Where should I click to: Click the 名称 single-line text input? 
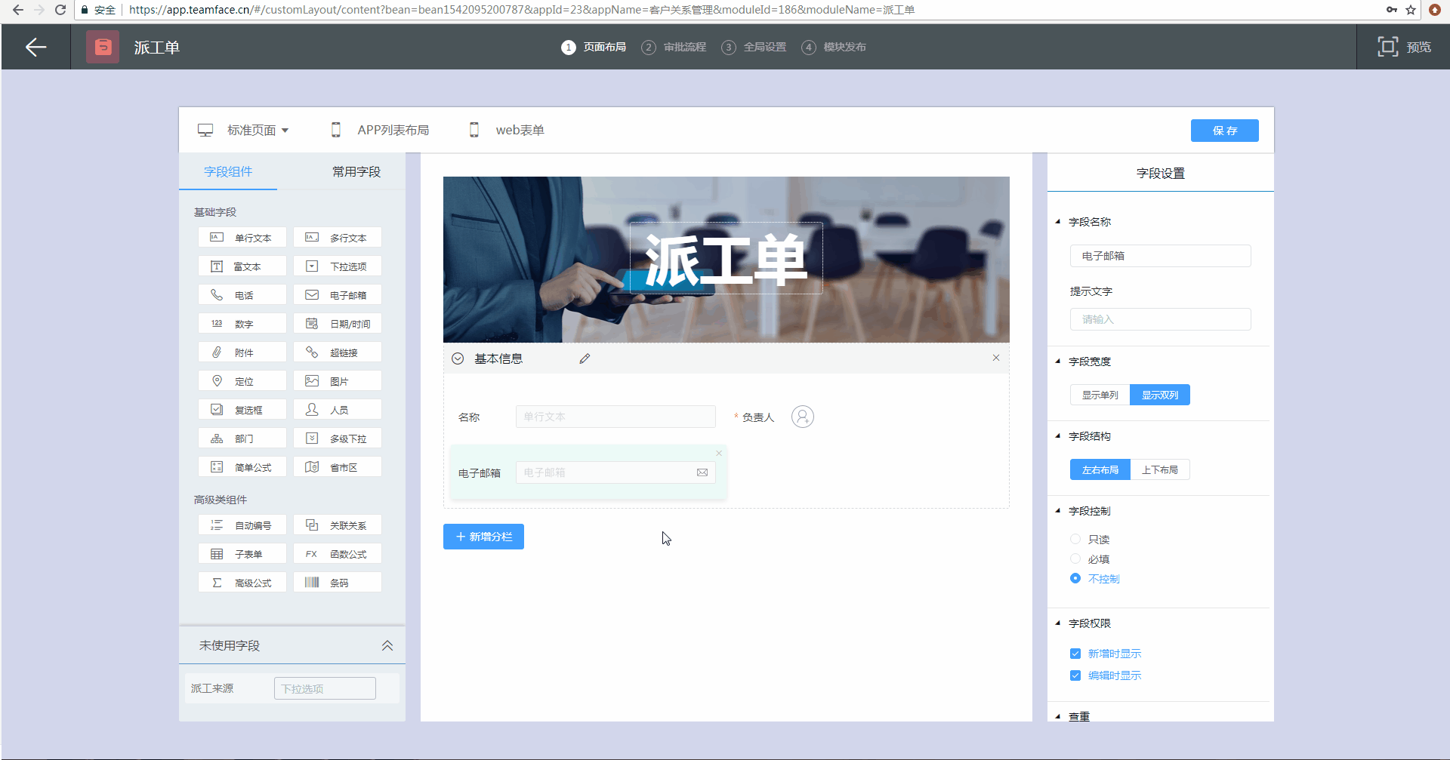[615, 417]
